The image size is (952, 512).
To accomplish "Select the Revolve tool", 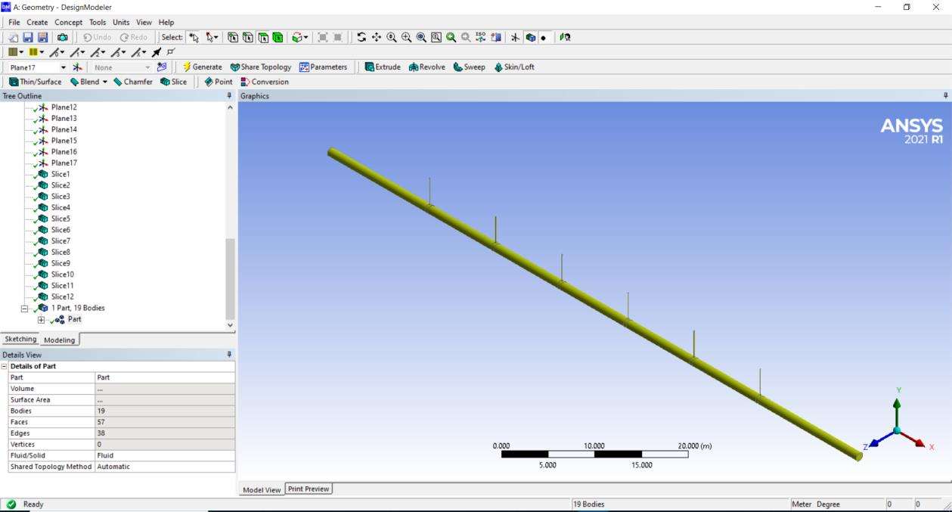I will (x=426, y=67).
